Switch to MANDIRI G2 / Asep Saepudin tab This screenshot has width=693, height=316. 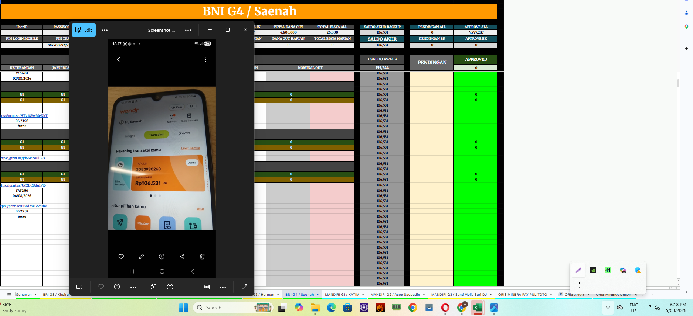[395, 295]
